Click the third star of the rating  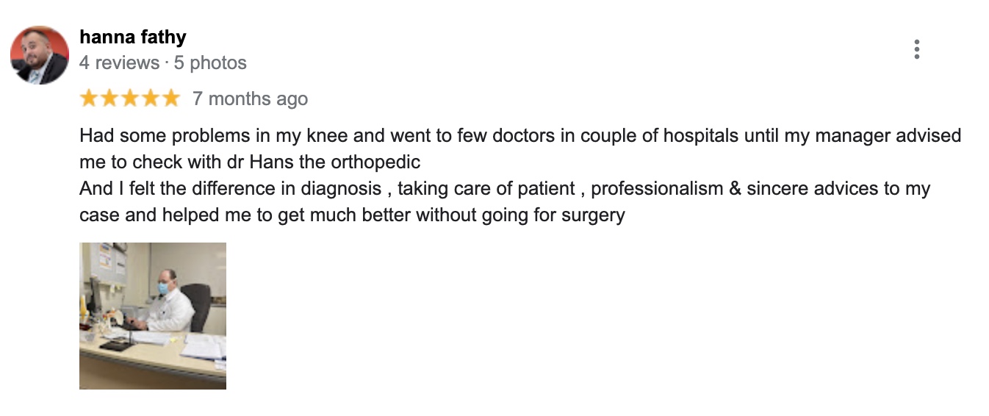point(130,98)
